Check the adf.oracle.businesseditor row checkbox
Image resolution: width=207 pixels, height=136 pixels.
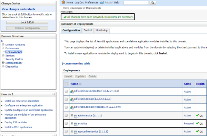click(x=66, y=91)
